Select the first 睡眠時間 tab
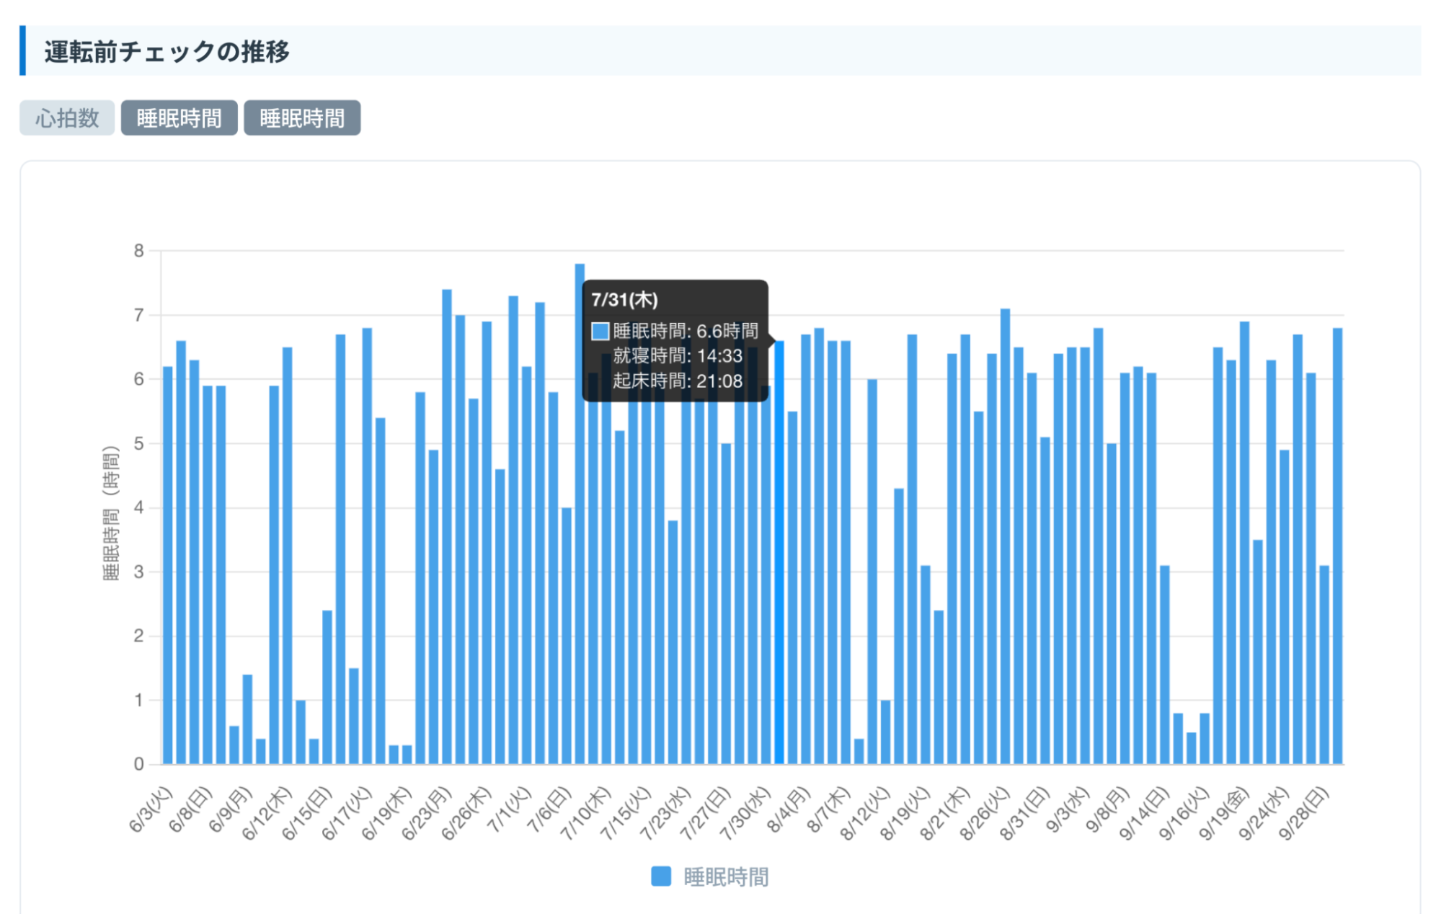1441x914 pixels. [179, 118]
